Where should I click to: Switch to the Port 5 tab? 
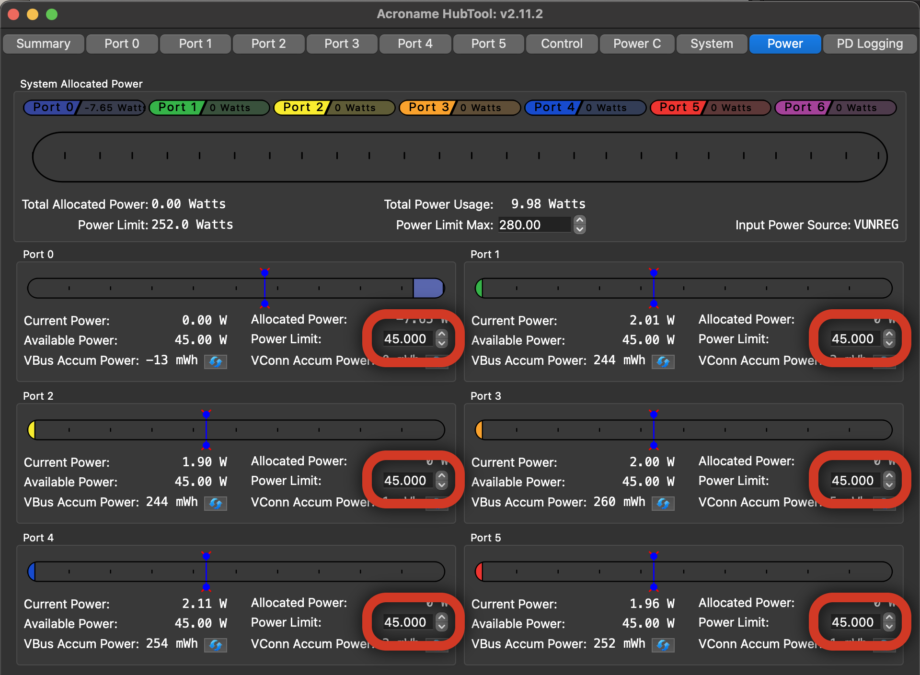click(x=488, y=44)
